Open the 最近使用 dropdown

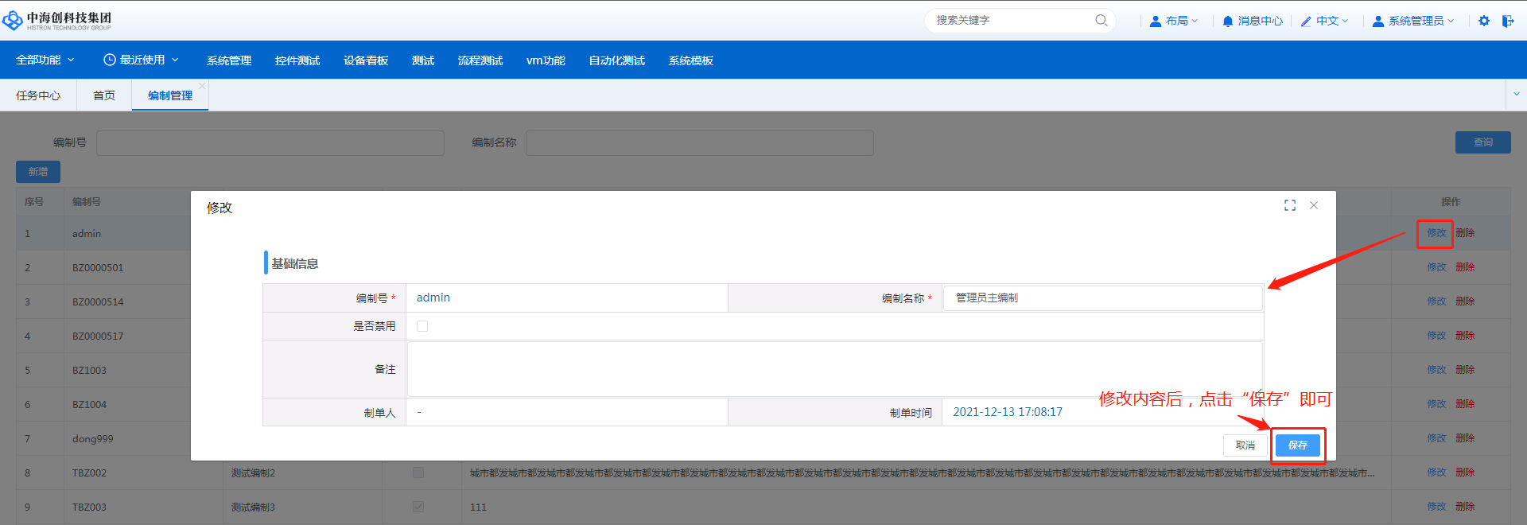[142, 60]
